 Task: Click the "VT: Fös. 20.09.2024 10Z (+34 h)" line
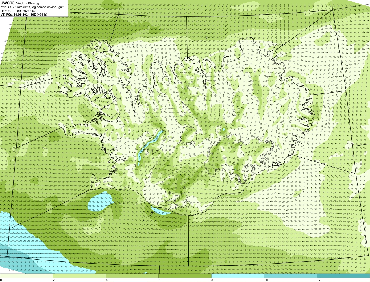[x=24, y=14]
